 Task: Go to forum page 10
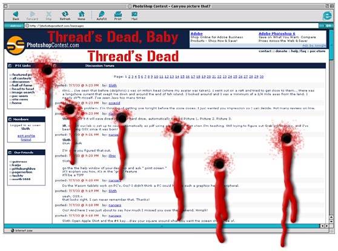[156, 76]
